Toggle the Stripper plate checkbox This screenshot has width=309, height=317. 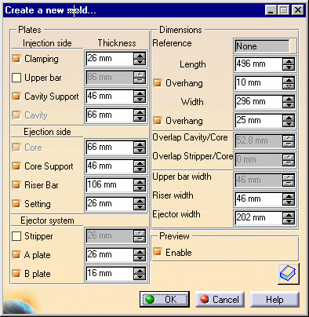16,236
